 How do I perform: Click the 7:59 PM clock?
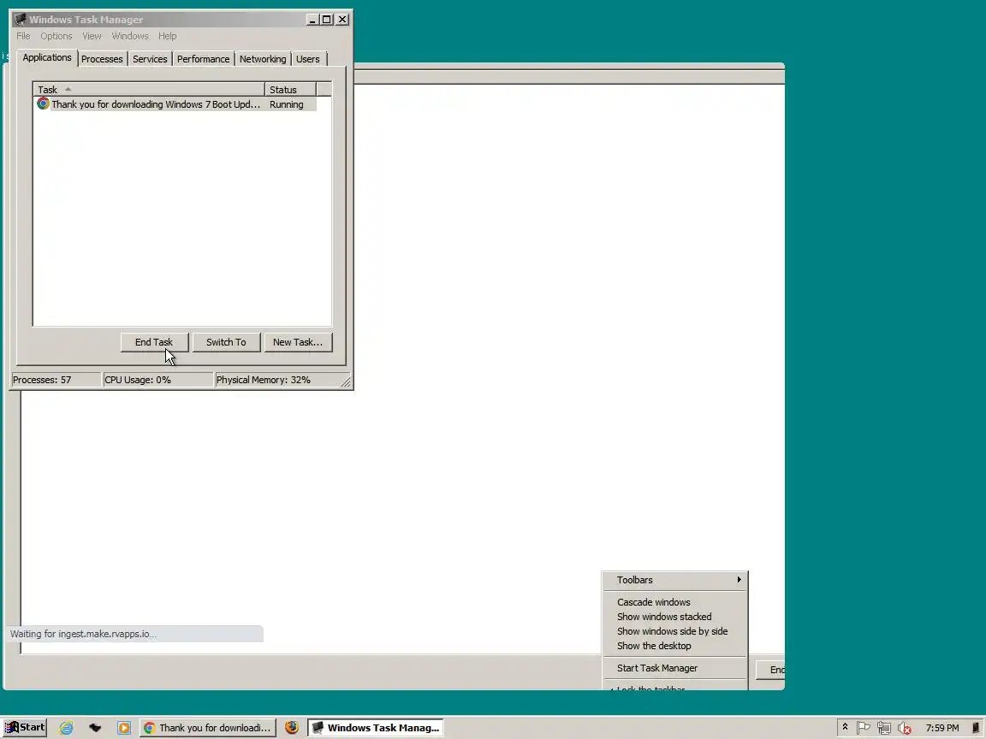(x=942, y=728)
